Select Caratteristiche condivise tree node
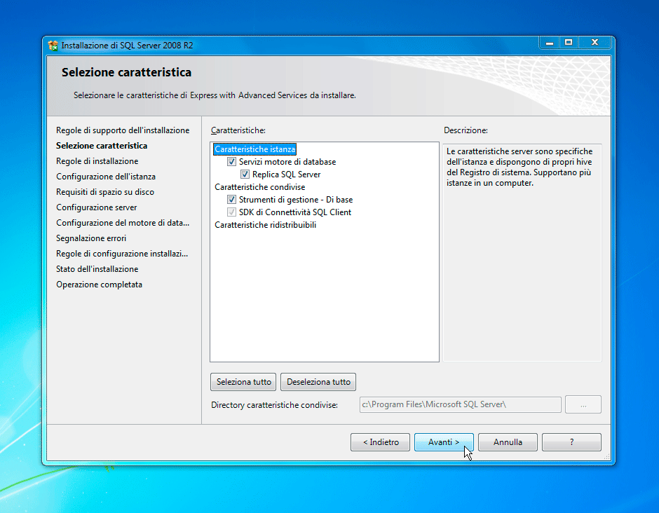The width and height of the screenshot is (659, 513). pos(259,187)
